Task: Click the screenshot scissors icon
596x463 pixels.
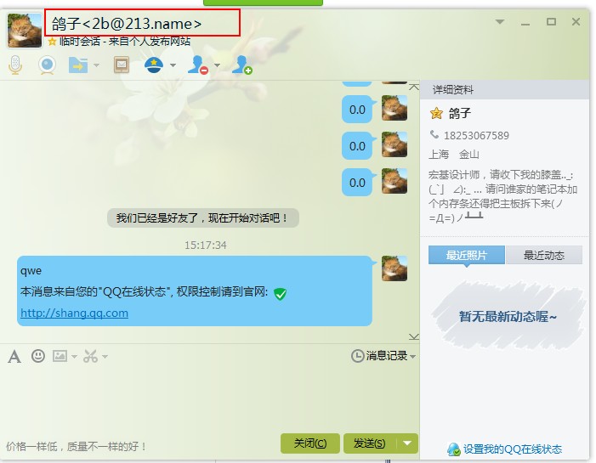Action: 90,356
